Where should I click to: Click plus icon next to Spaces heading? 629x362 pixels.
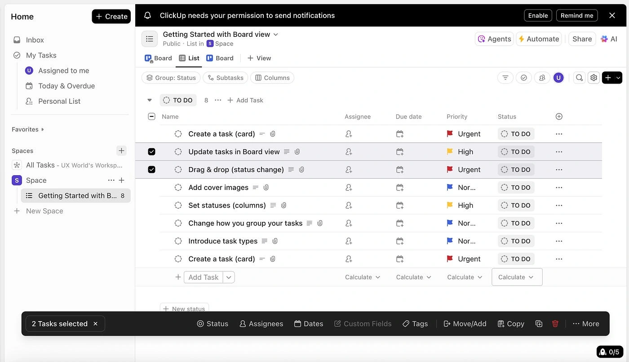pyautogui.click(x=121, y=150)
